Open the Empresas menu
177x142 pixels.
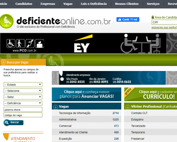click(48, 4)
